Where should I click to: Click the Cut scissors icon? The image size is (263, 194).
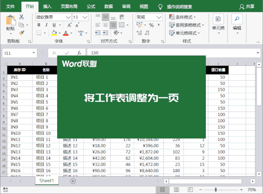21,17
